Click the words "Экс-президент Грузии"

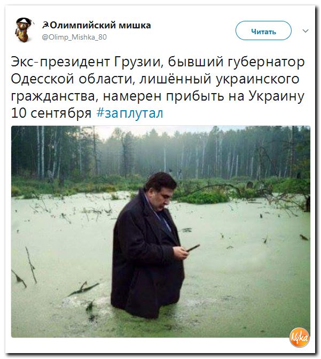click(86, 62)
